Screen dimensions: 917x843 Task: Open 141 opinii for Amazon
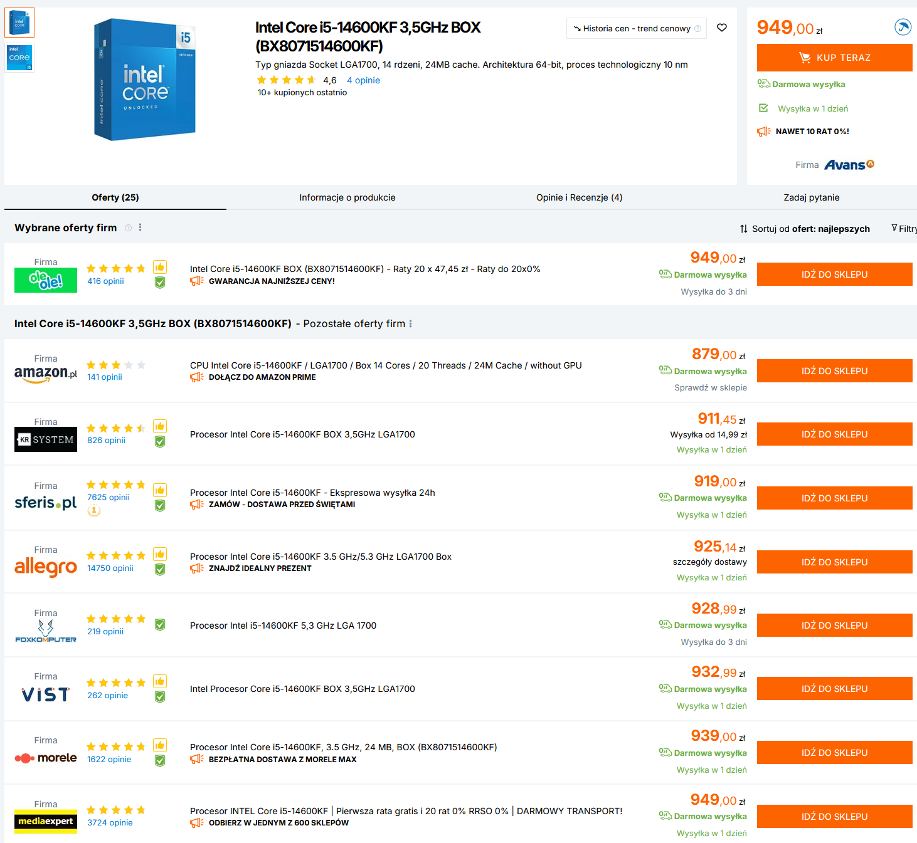point(105,377)
